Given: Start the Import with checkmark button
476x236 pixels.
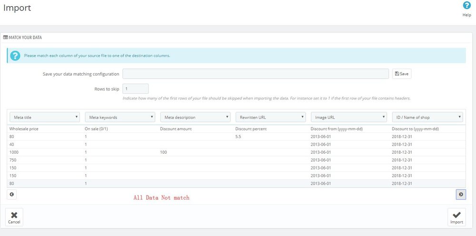Looking at the screenshot, I should (x=456, y=217).
